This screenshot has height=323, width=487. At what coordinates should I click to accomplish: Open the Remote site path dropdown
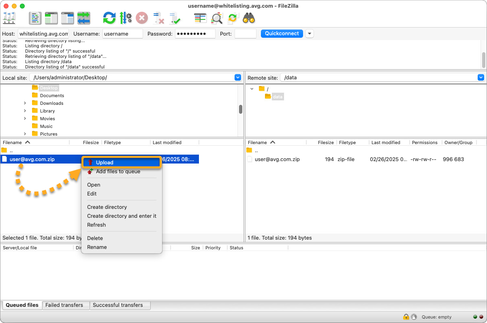tap(481, 77)
